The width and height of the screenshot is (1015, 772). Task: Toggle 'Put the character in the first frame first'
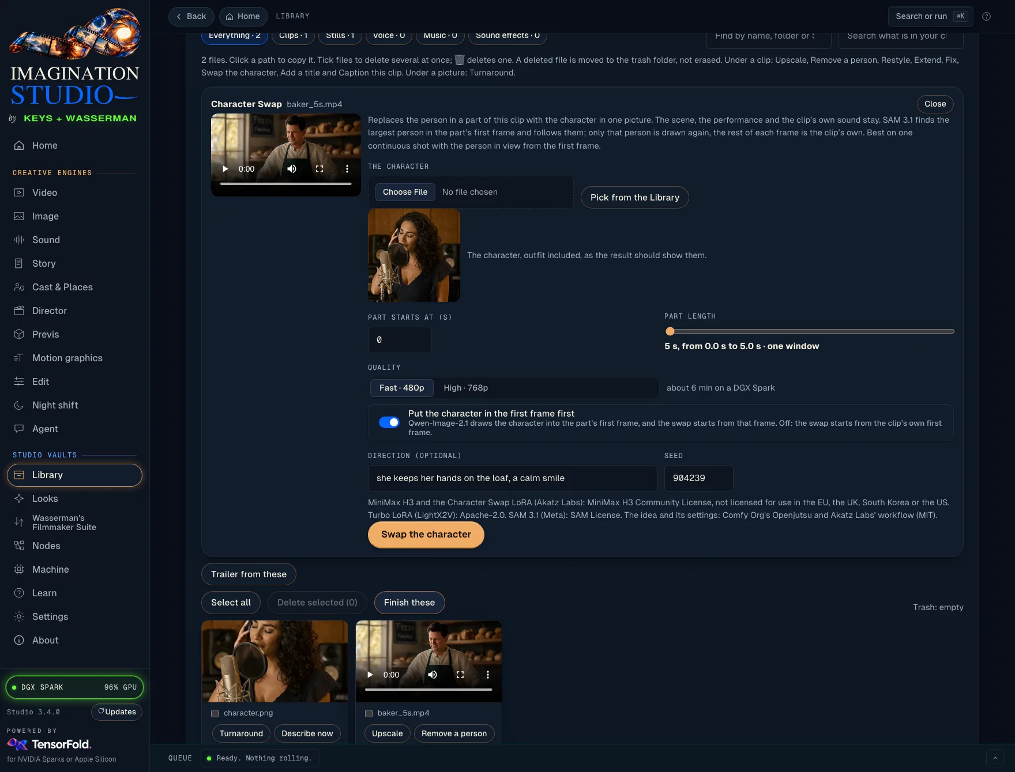(389, 422)
